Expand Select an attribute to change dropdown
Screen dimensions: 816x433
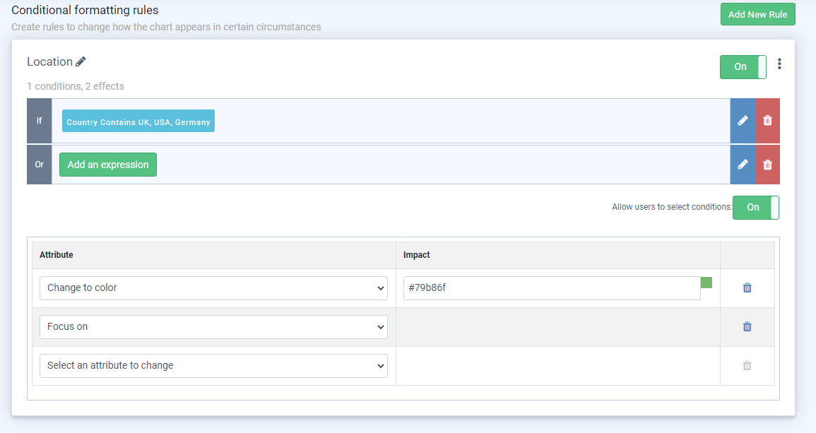click(213, 366)
